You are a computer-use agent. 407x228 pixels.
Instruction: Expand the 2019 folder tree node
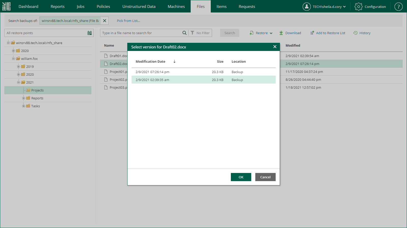pos(19,66)
